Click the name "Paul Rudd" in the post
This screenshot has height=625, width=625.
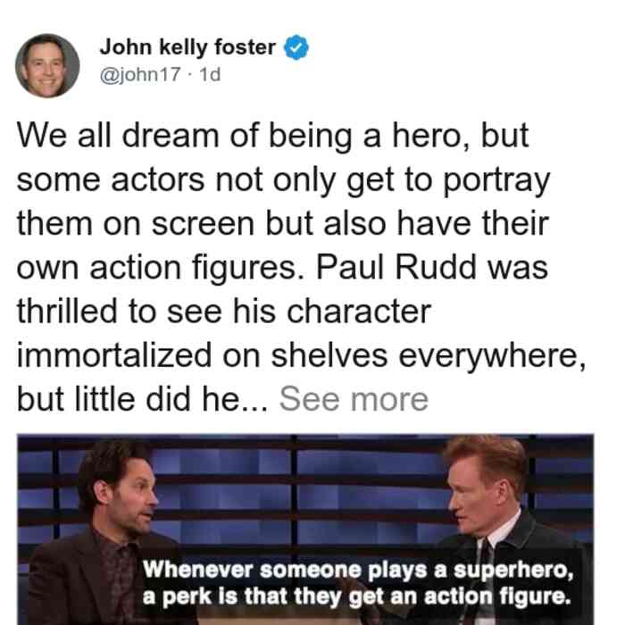(x=396, y=267)
